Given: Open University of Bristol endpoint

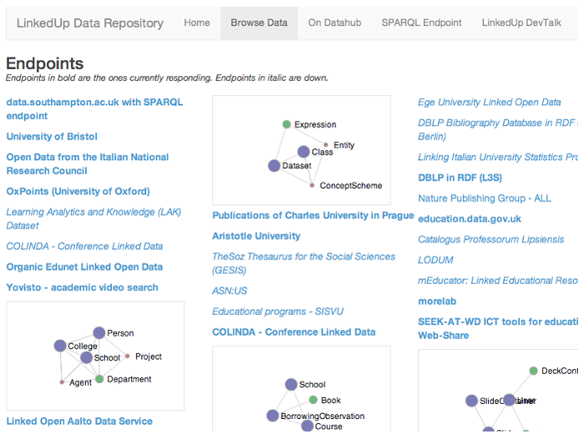Looking at the screenshot, I should pos(52,137).
